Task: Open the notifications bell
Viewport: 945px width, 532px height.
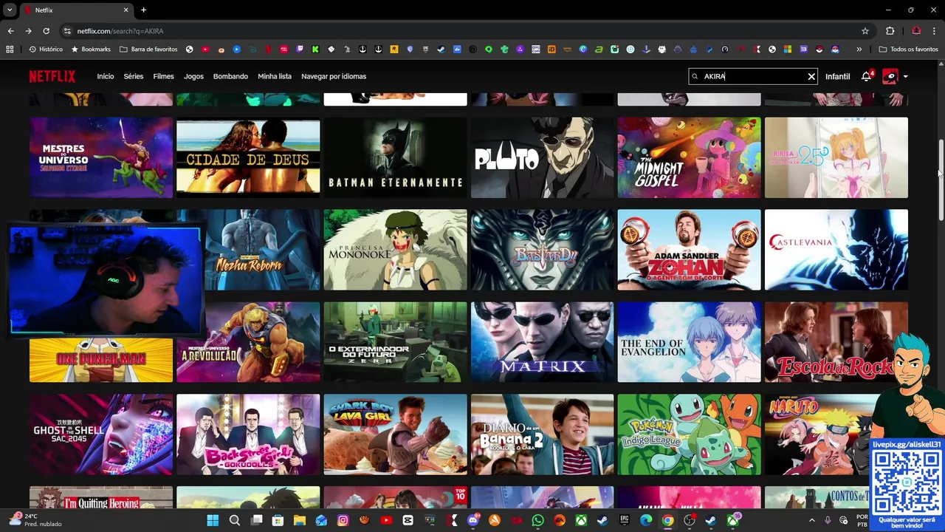Action: pyautogui.click(x=866, y=76)
